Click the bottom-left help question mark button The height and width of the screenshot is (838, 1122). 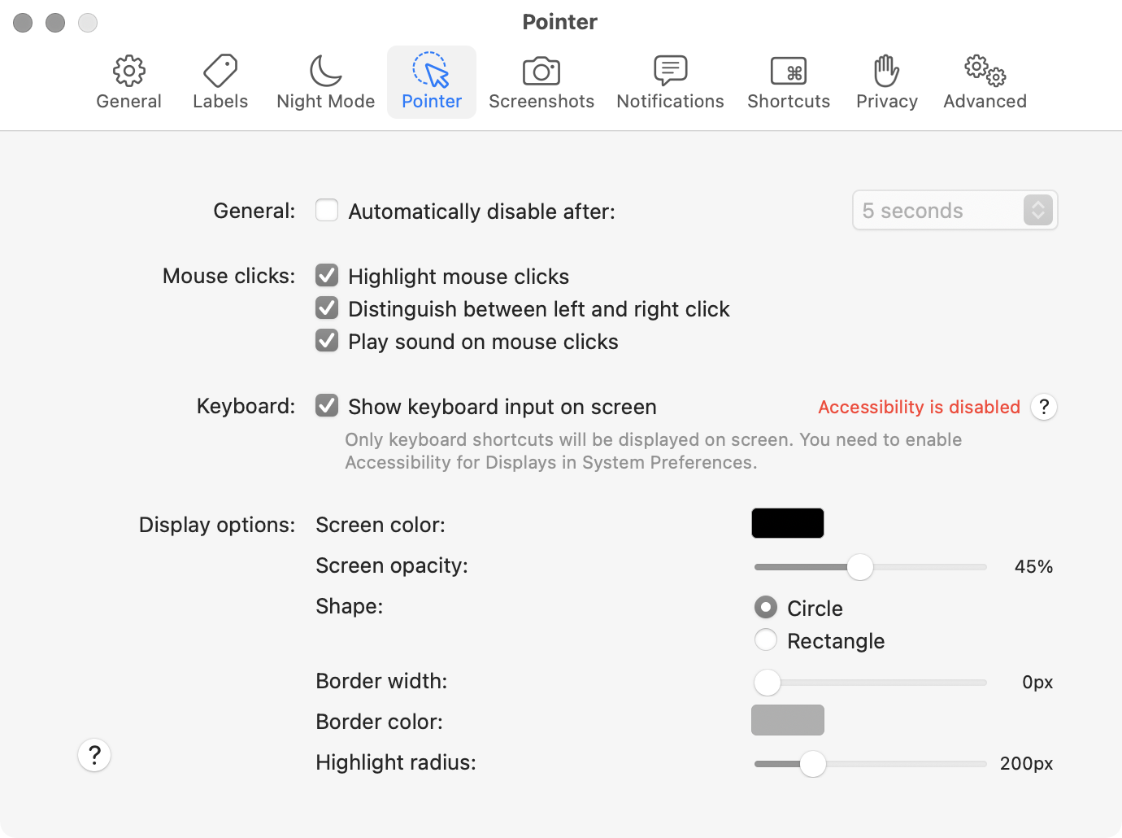(x=94, y=755)
